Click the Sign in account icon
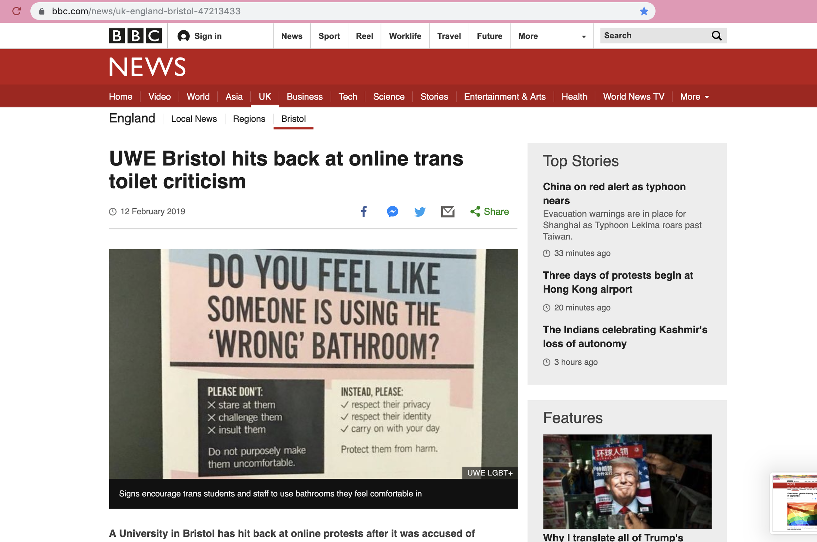 pos(183,36)
